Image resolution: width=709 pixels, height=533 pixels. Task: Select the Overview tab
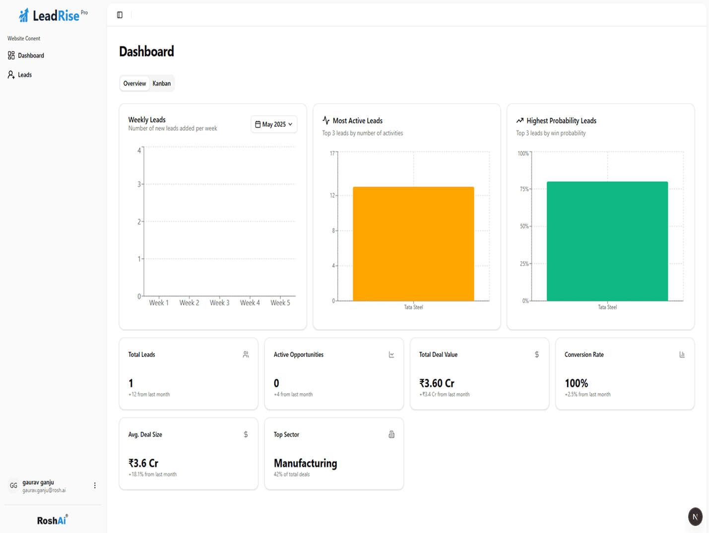[134, 83]
